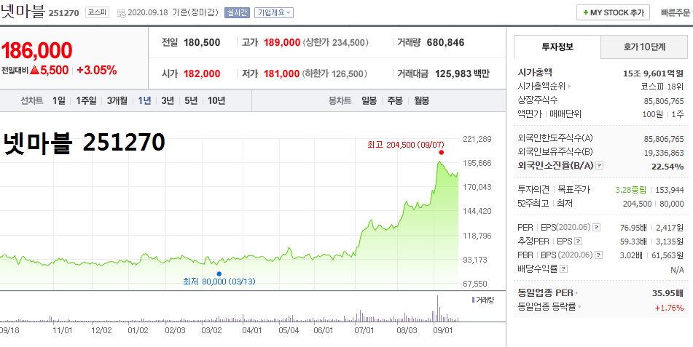The height and width of the screenshot is (347, 693).
Task: Click the 거래량 value 680,846
Action: click(445, 42)
